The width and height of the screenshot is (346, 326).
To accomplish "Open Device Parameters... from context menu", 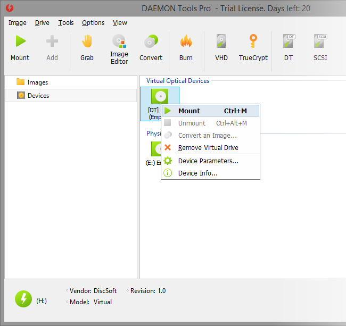I will [x=210, y=161].
